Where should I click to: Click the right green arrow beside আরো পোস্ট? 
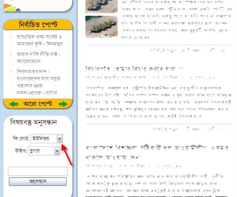(x=63, y=104)
